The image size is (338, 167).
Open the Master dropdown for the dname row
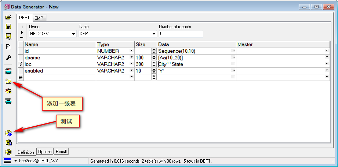[327, 57]
